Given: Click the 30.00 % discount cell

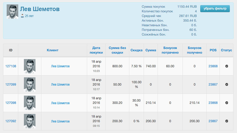Looking at the screenshot, I should coord(136,103).
